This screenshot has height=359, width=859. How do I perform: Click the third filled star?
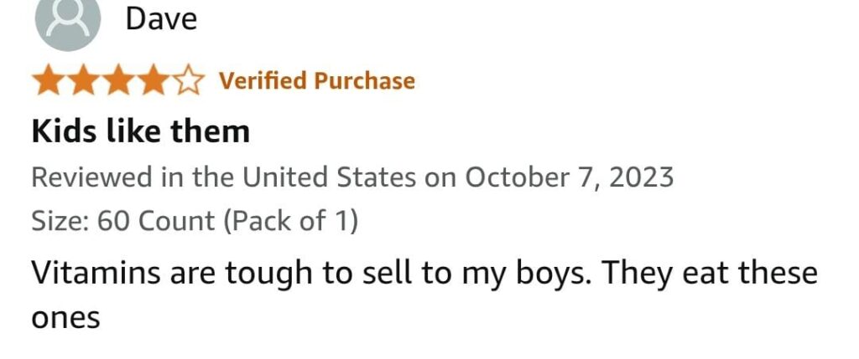point(120,82)
